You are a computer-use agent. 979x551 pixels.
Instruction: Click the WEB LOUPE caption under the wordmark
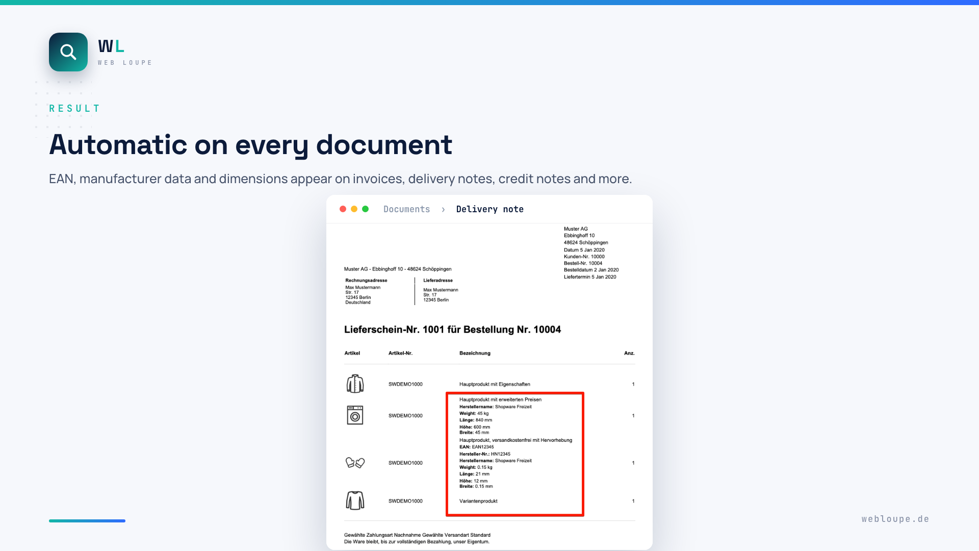(125, 63)
